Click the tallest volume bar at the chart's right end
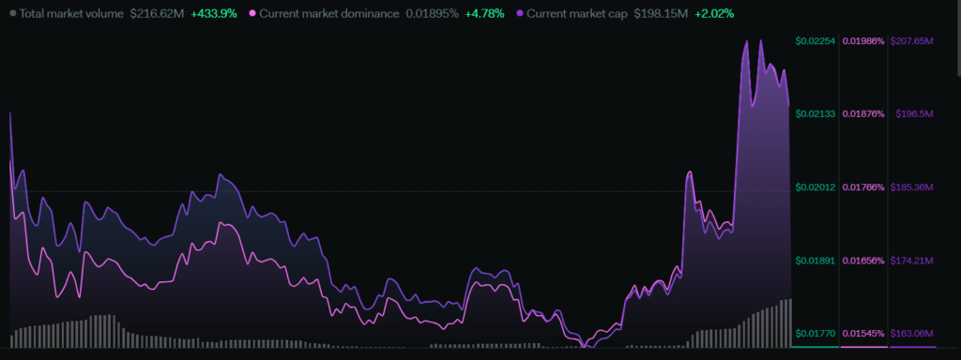Image resolution: width=961 pixels, height=360 pixels. tap(790, 323)
